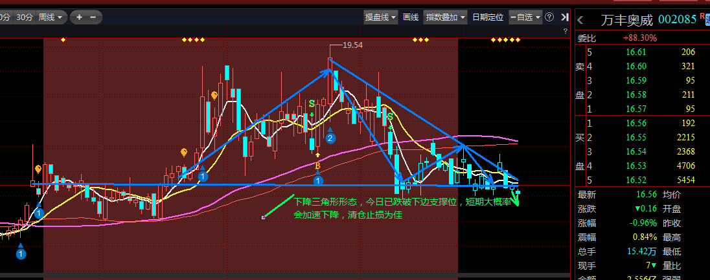The width and height of the screenshot is (710, 280).
Task: Click the 总手 value 15.42万
Action: [x=642, y=251]
